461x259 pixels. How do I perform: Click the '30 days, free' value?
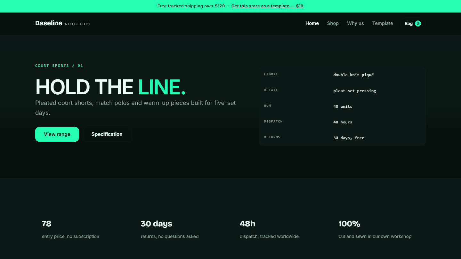(x=349, y=138)
